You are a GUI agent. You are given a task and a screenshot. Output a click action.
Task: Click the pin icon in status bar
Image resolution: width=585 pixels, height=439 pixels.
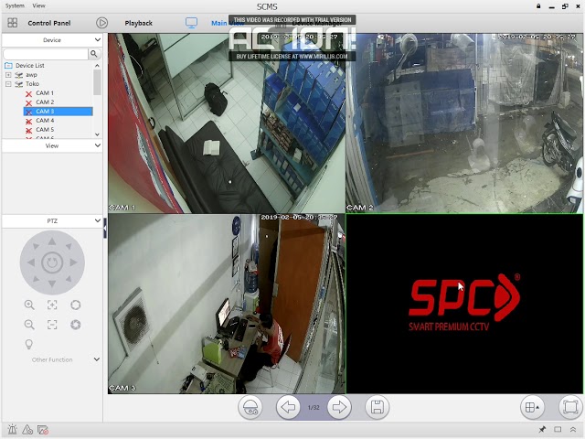click(x=542, y=430)
